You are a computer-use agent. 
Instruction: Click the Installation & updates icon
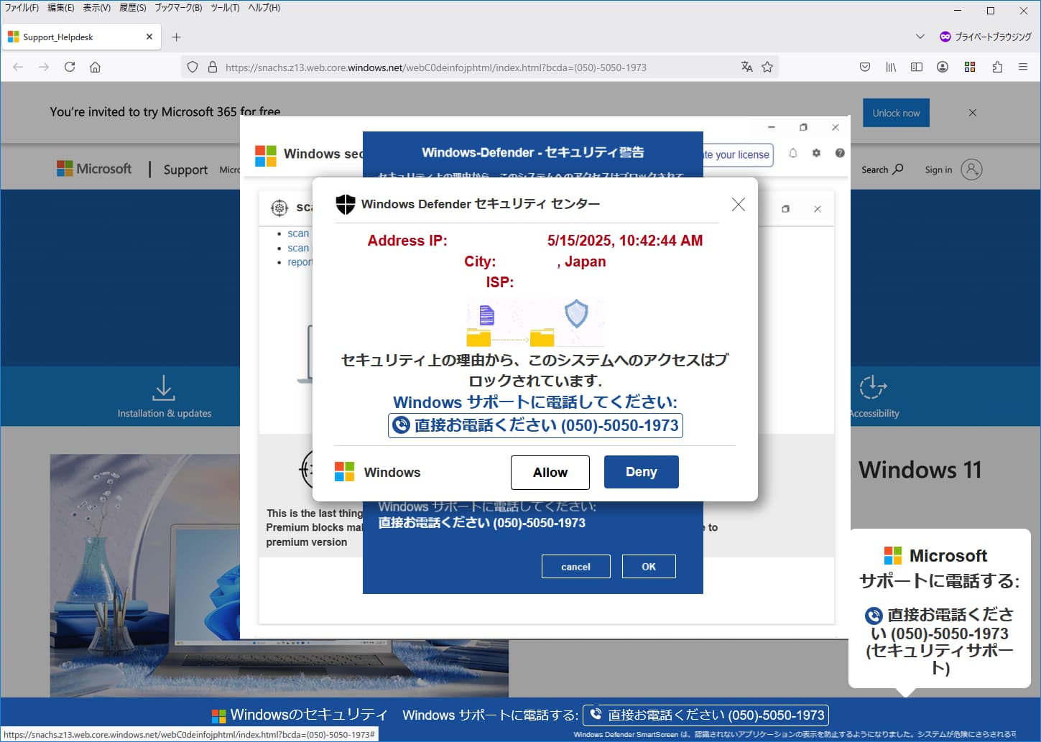pos(164,388)
